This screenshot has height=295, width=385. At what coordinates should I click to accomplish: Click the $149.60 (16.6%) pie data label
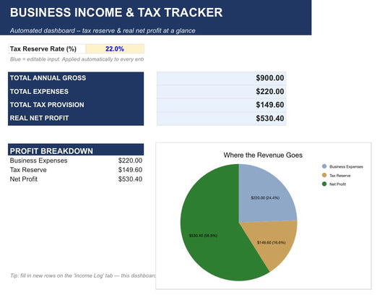coord(272,242)
